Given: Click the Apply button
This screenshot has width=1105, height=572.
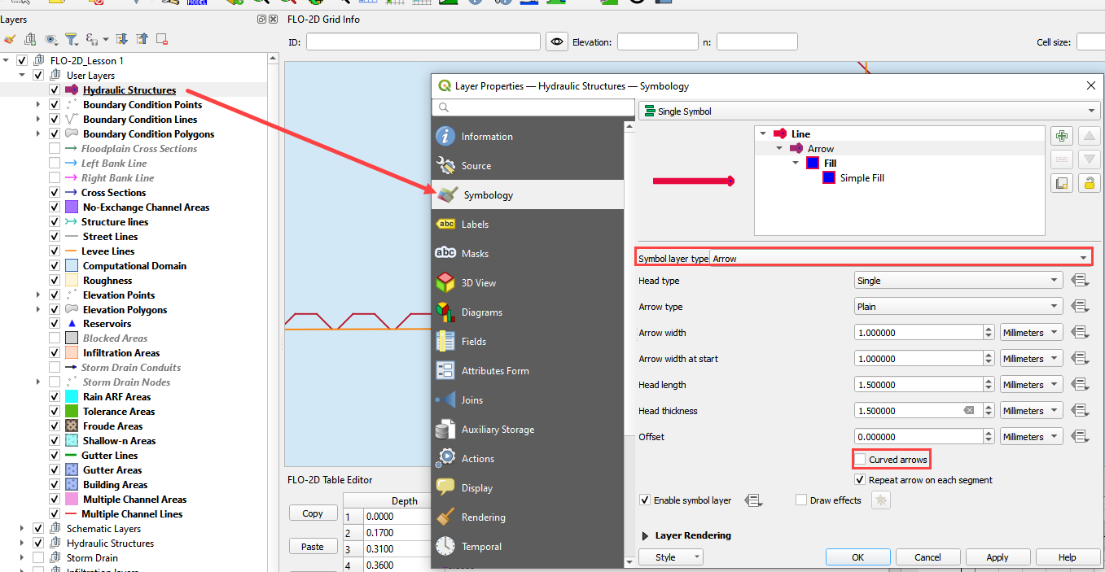Looking at the screenshot, I should point(997,557).
